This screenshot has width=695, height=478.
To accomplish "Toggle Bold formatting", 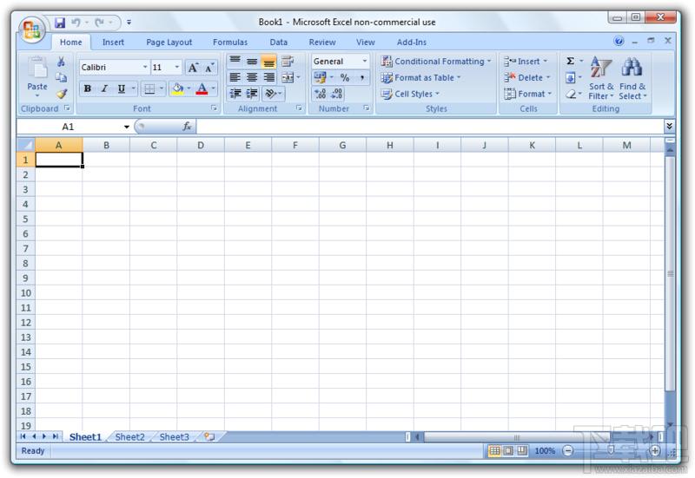I will point(88,88).
